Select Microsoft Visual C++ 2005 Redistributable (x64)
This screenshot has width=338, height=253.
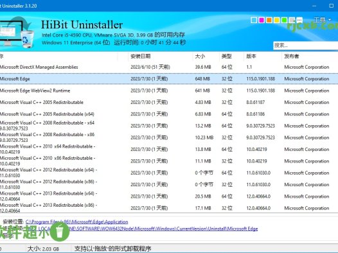tap(169, 114)
